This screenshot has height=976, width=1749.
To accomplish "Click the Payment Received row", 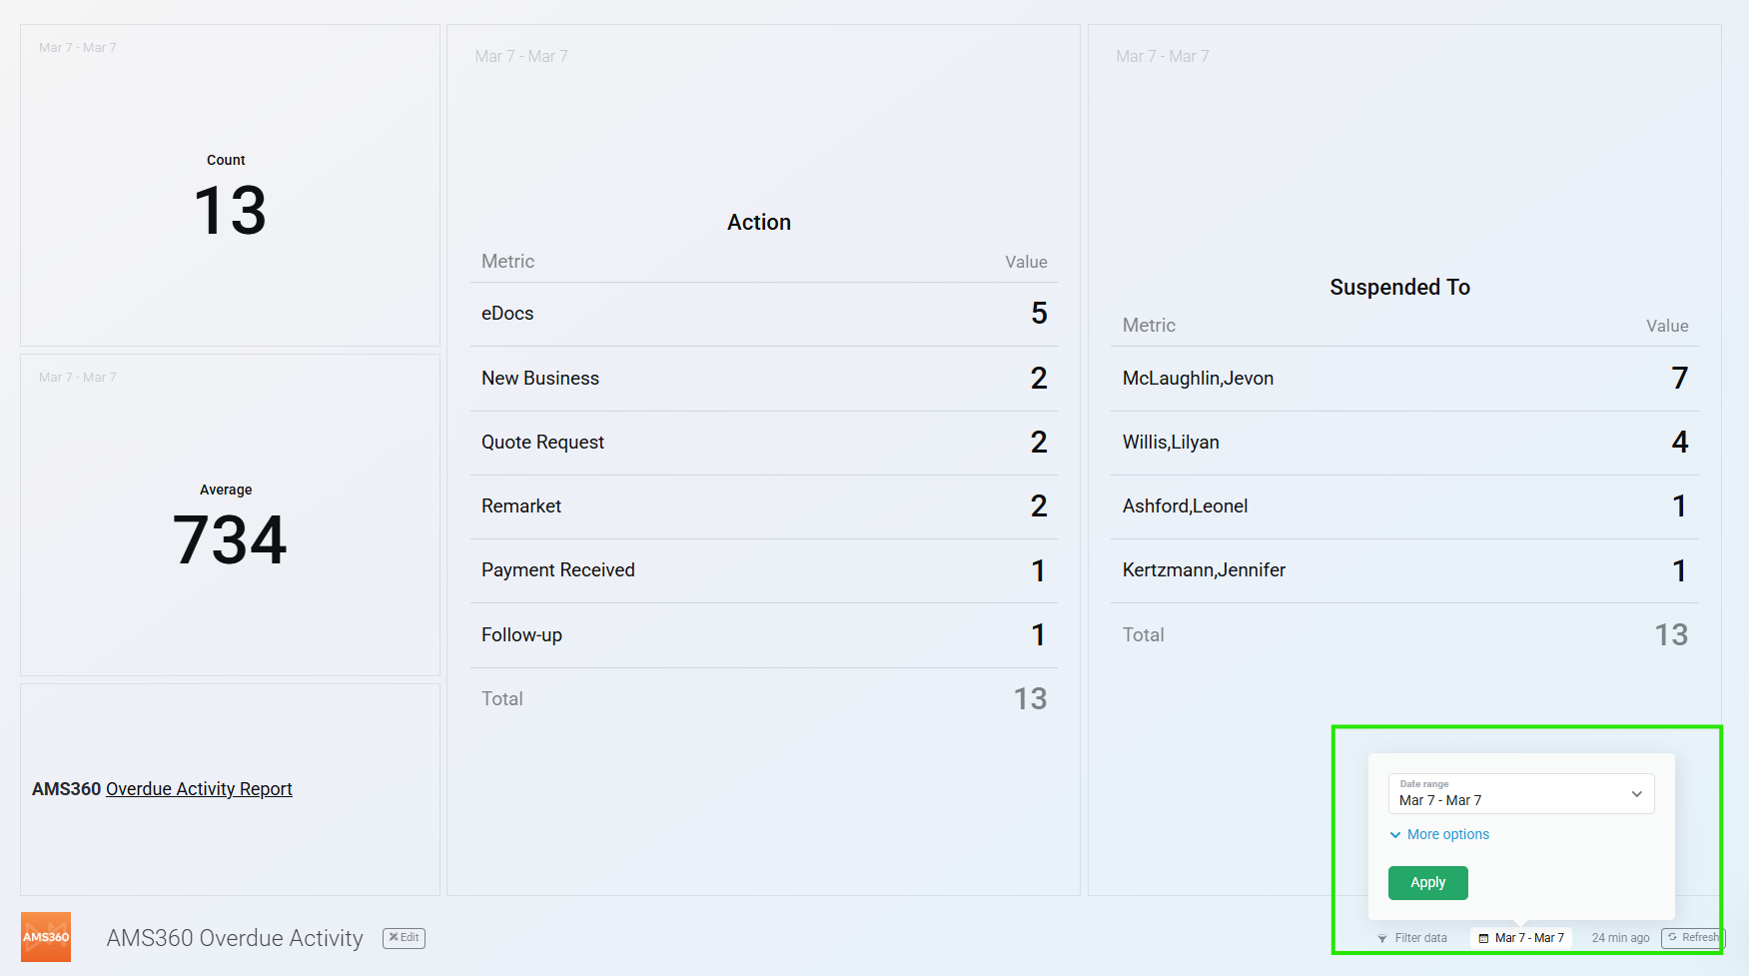I will click(763, 570).
